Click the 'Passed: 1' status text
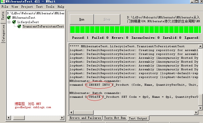This screenshot has height=123, width=203. (x=80, y=38)
